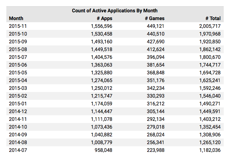Image resolution: width=229 pixels, height=154 pixels.
Task: Click the # Apps column header
Action: 104,18
